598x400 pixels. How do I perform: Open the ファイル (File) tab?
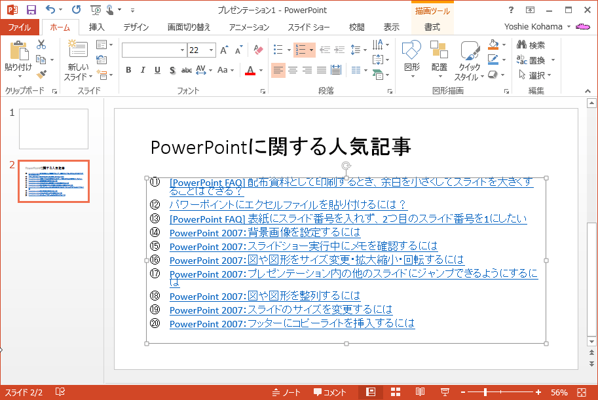[20, 27]
